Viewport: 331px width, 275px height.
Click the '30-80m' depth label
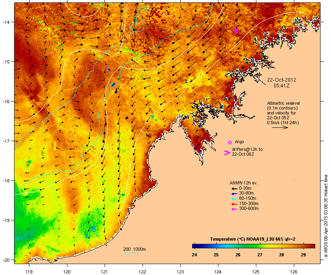[246, 193]
